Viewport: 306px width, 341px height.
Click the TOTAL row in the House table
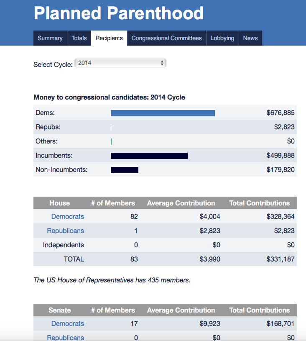74,259
